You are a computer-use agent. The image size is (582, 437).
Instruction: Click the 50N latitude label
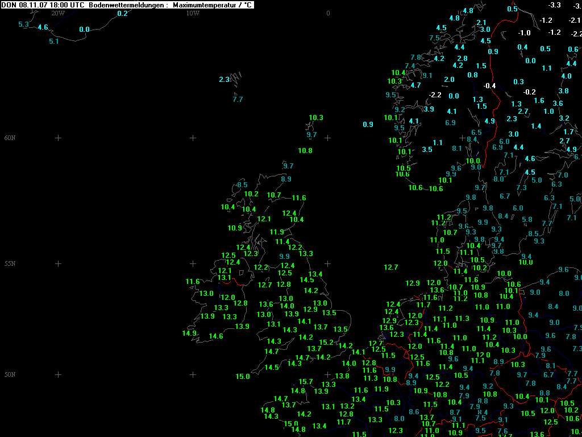coord(10,374)
